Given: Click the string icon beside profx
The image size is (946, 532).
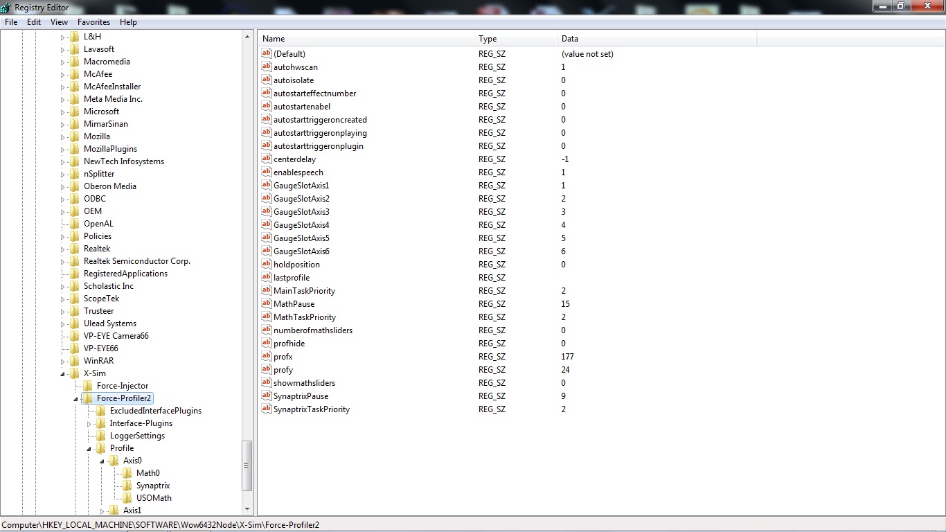Looking at the screenshot, I should point(267,356).
